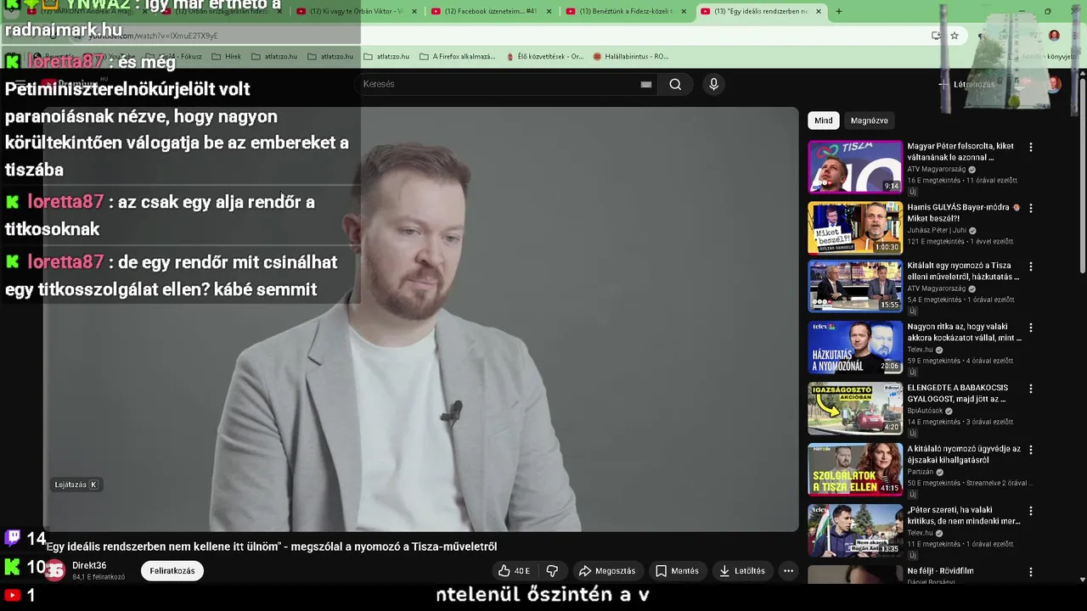Bookmark the page with the star icon

[x=955, y=36]
